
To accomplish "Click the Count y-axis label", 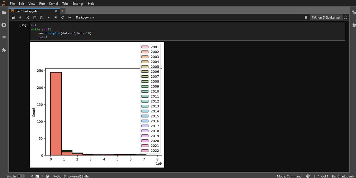I will [34, 112].
